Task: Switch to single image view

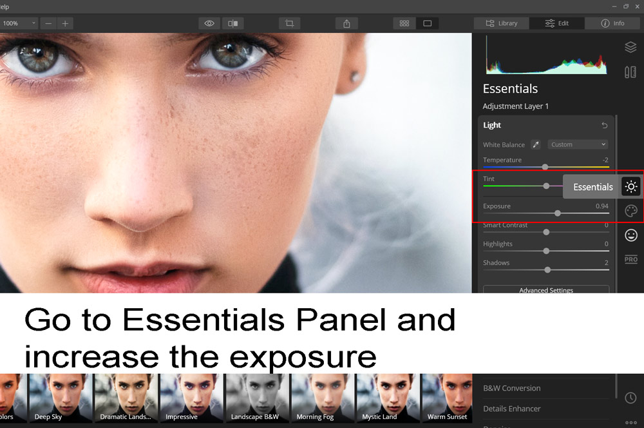Action: [427, 23]
